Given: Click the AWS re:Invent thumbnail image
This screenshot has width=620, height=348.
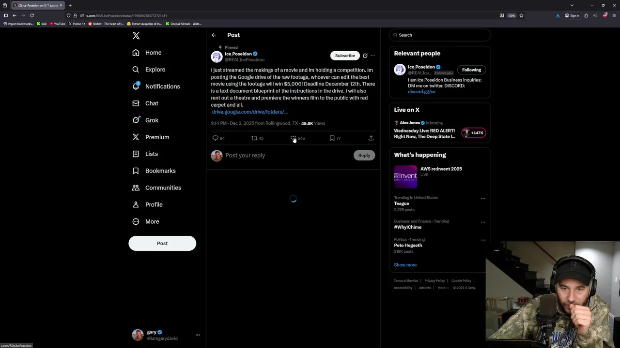Looking at the screenshot, I should pos(405,176).
